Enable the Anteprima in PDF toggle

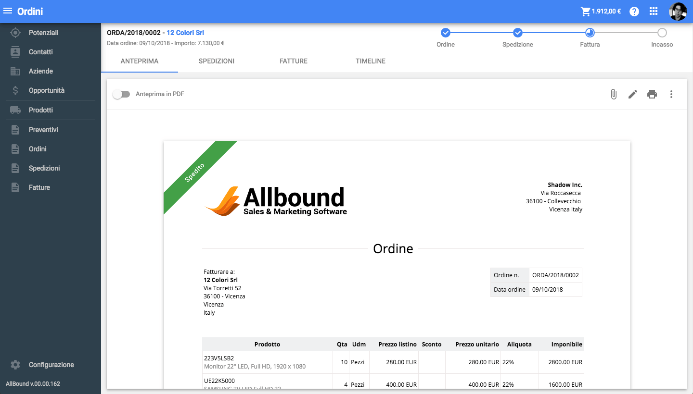coord(121,94)
